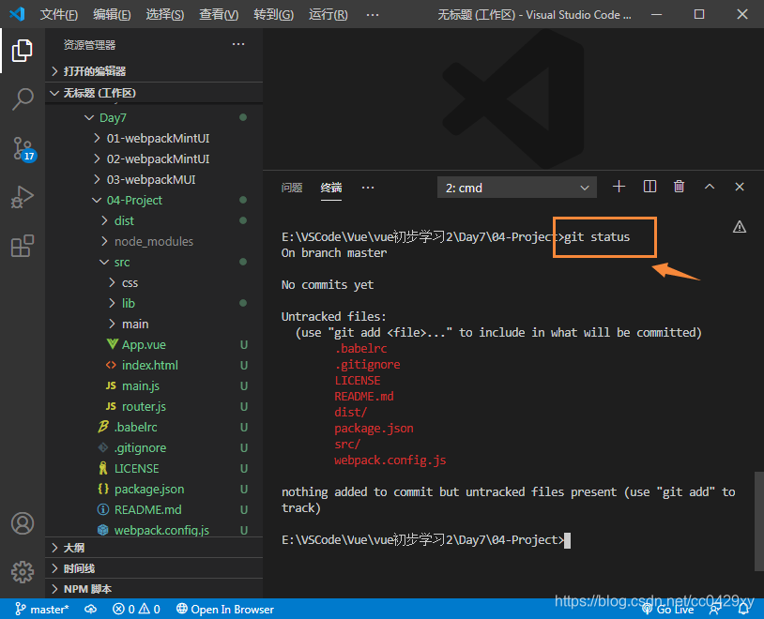Viewport: 764px width, 619px height.
Task: Open Explorer panel more actions ellipsis
Action: pyautogui.click(x=238, y=44)
